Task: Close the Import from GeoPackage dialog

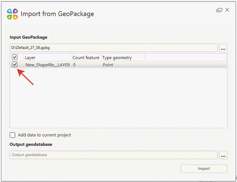Action: (x=227, y=10)
